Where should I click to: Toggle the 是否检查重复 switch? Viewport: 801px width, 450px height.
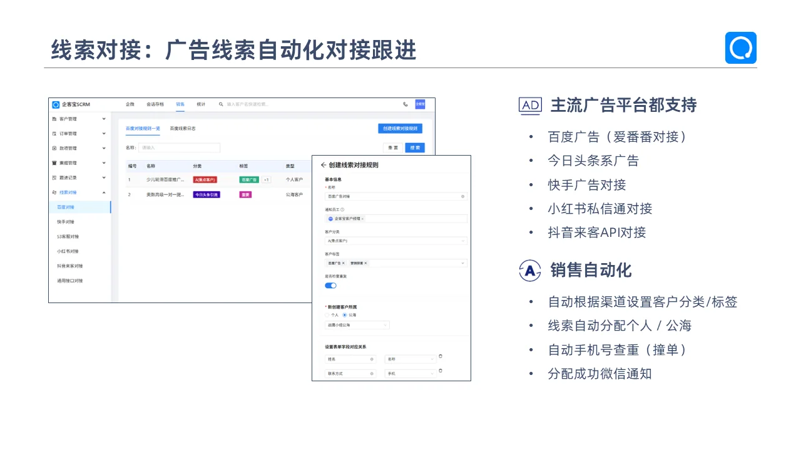(330, 286)
